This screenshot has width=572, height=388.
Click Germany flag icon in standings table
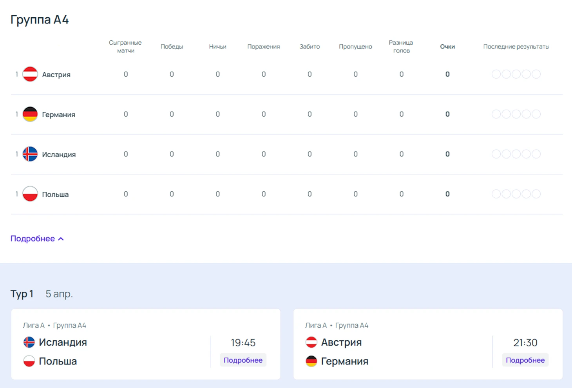tap(30, 114)
